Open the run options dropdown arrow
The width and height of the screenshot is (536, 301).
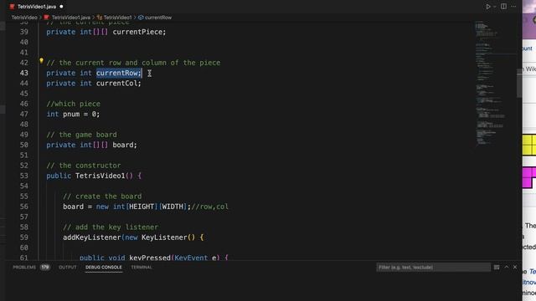pyautogui.click(x=494, y=7)
